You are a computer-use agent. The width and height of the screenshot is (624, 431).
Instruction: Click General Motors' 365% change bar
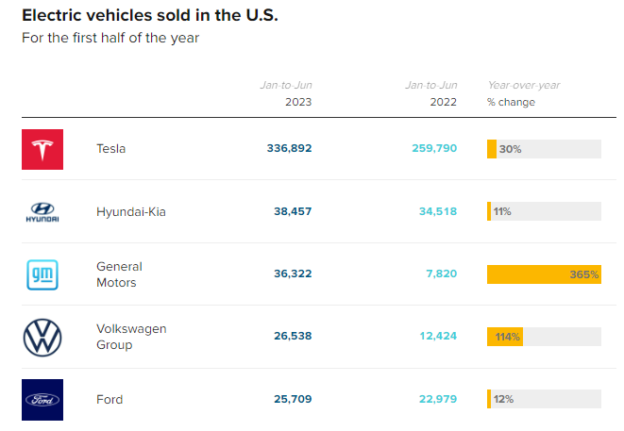pyautogui.click(x=544, y=274)
